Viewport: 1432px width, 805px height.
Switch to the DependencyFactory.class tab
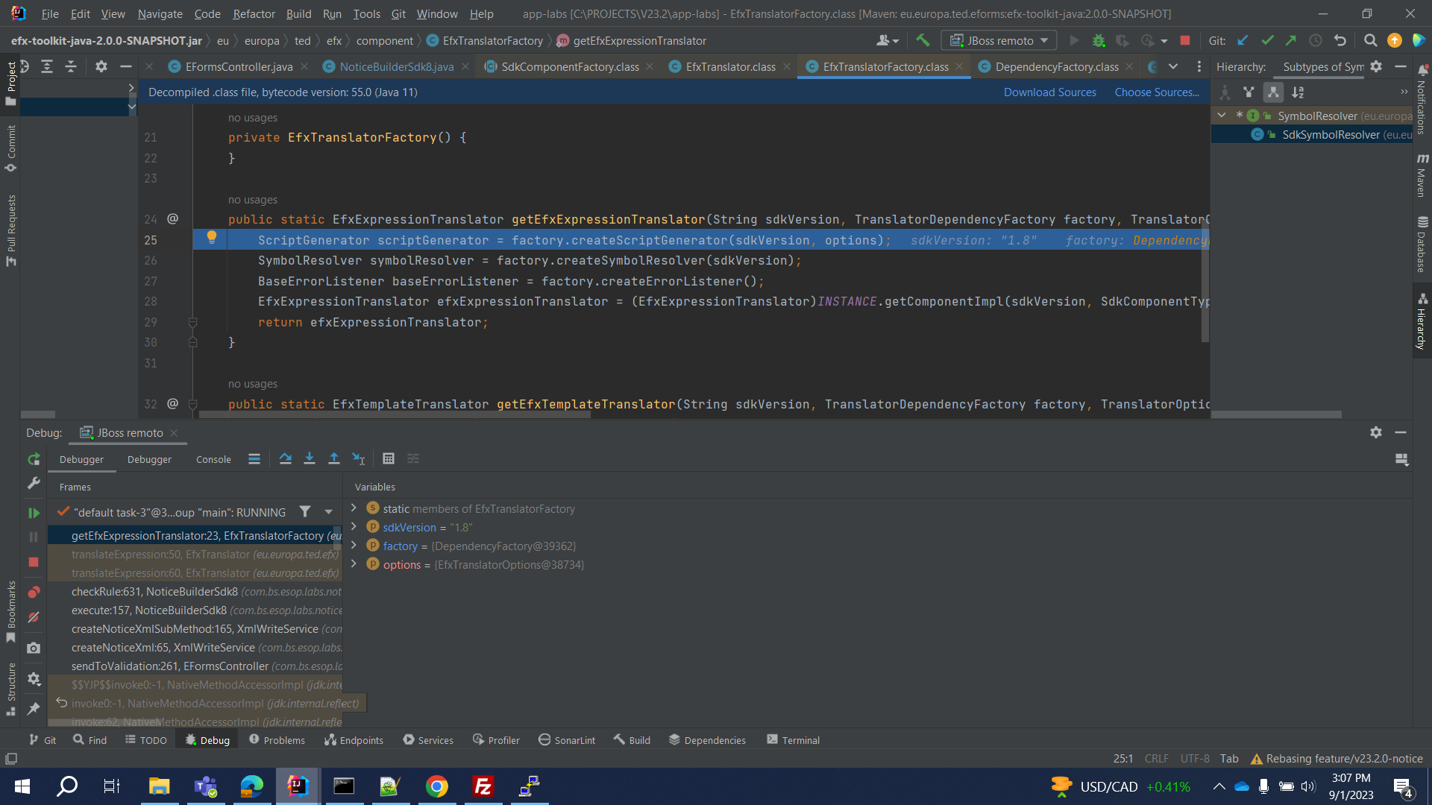1054,66
